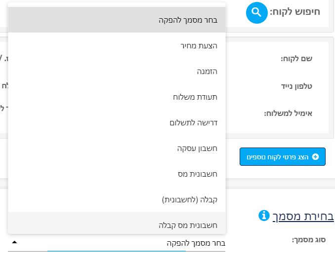
Task: Click the טלפון נייד field label
Action: click(x=296, y=86)
